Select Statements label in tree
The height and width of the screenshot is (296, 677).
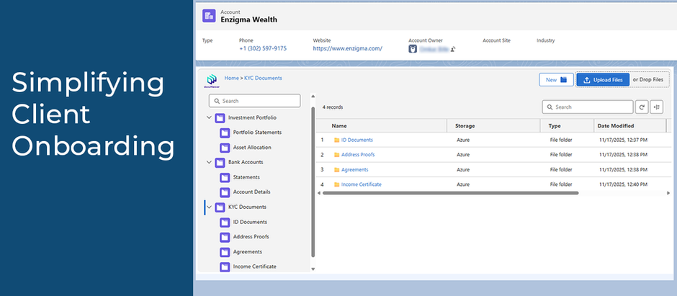[x=246, y=177]
